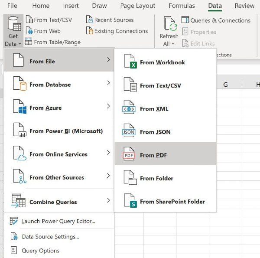Choose the From PDF icon
The height and width of the screenshot is (258, 260).
click(x=130, y=155)
